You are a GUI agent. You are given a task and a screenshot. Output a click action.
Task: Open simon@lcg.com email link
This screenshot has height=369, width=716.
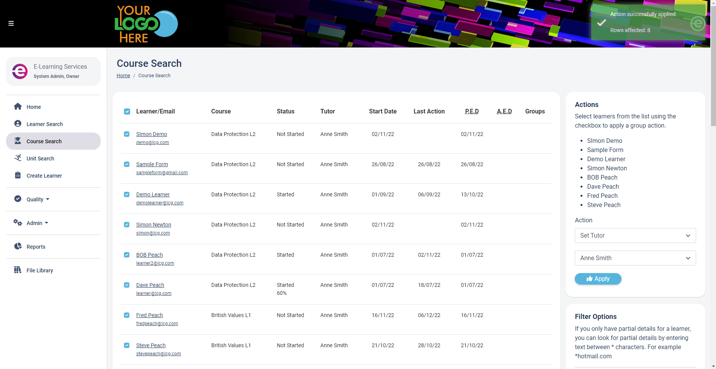click(153, 233)
